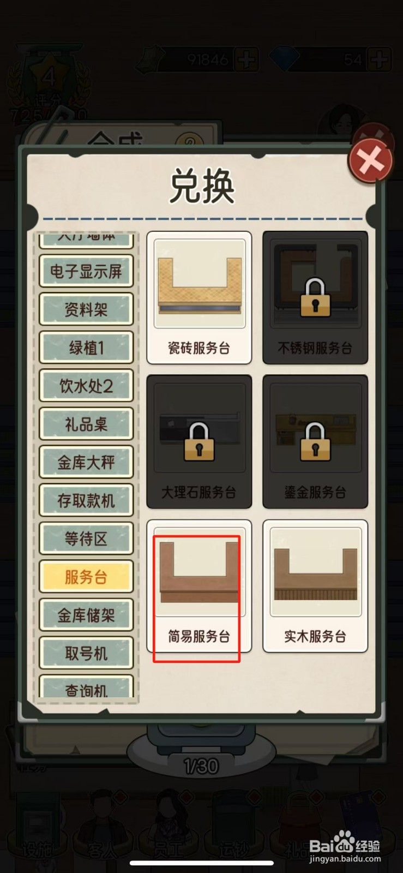Select the 礼品桌 category
Image resolution: width=403 pixels, height=873 pixels.
pyautogui.click(x=86, y=424)
